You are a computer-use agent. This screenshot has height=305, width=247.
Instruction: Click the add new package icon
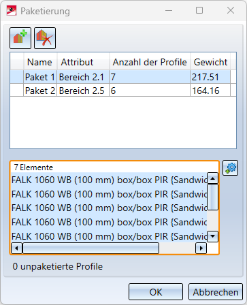coord(20,38)
